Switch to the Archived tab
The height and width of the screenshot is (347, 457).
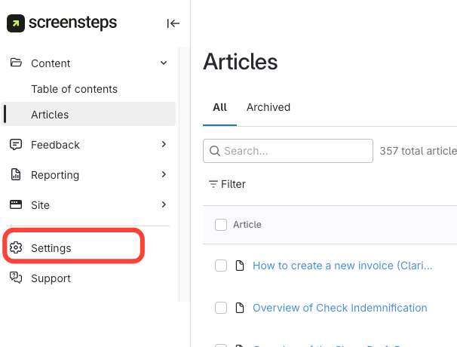click(x=268, y=107)
